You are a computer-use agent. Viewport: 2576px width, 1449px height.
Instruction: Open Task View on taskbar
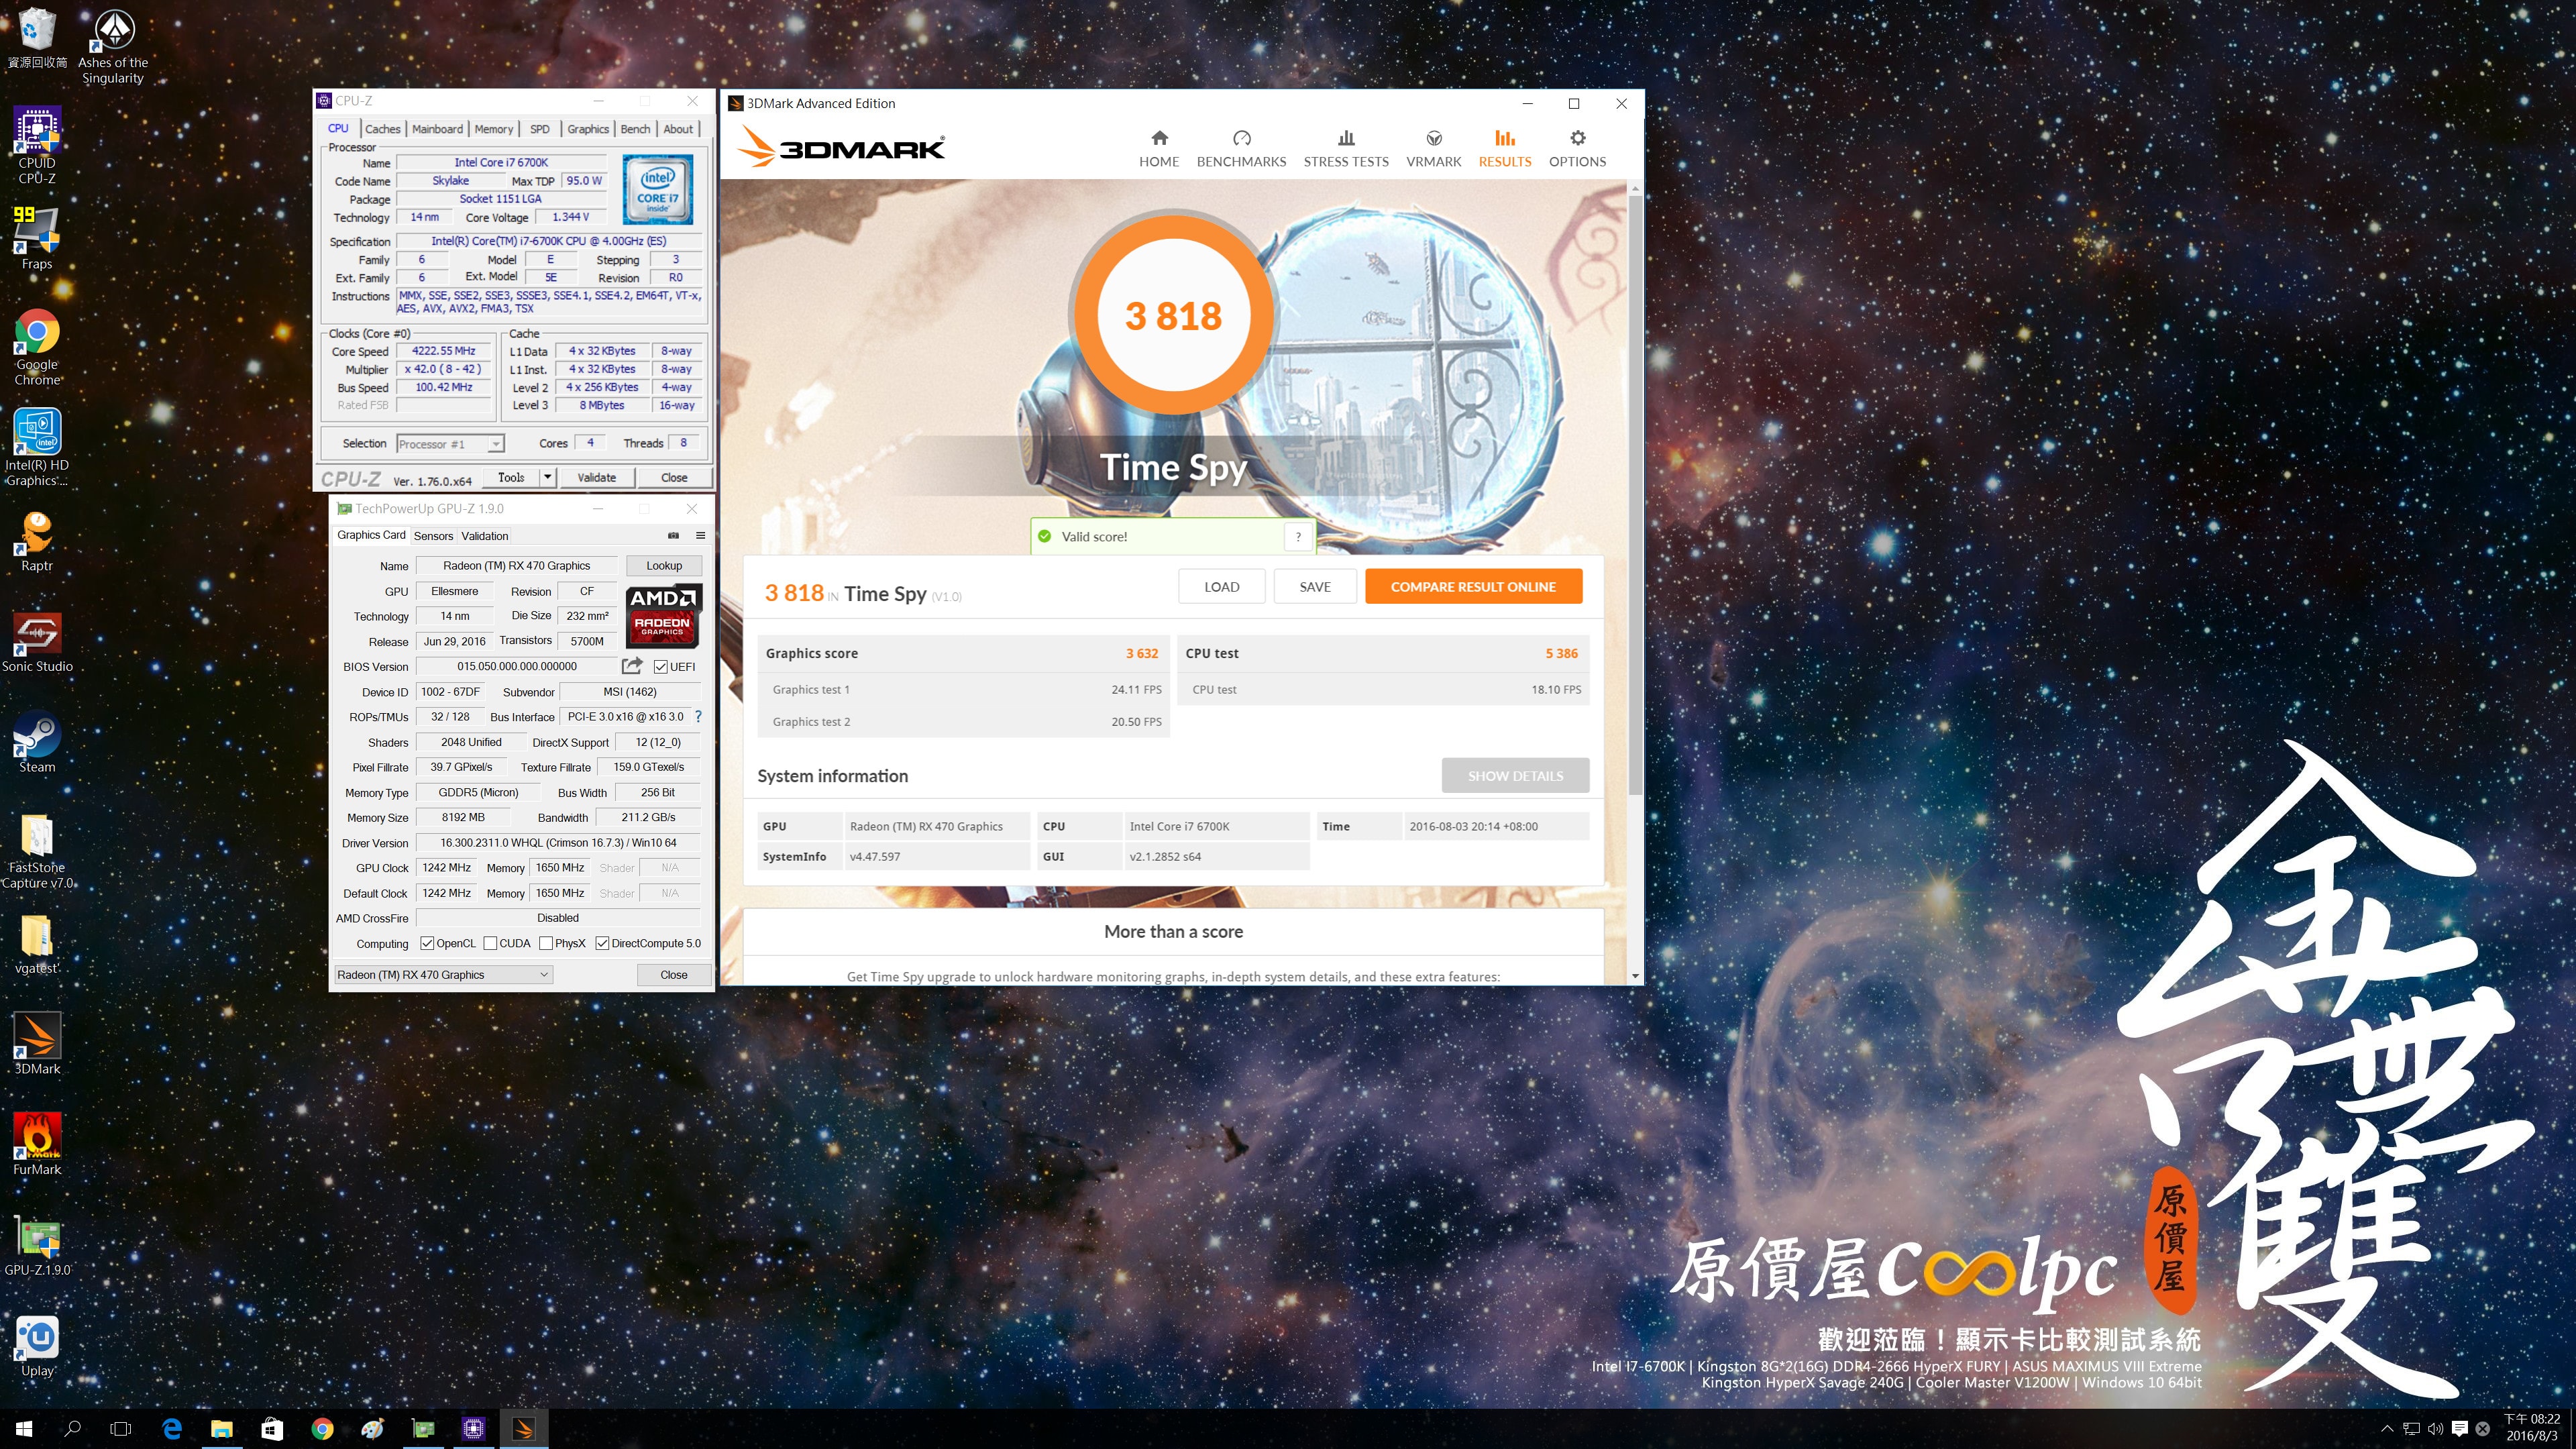coord(121,1429)
